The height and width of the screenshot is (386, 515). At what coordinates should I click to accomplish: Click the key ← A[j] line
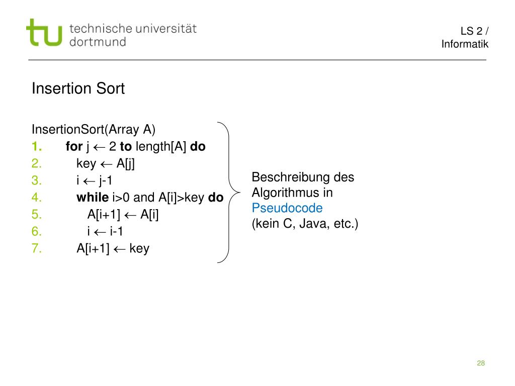[x=106, y=163]
